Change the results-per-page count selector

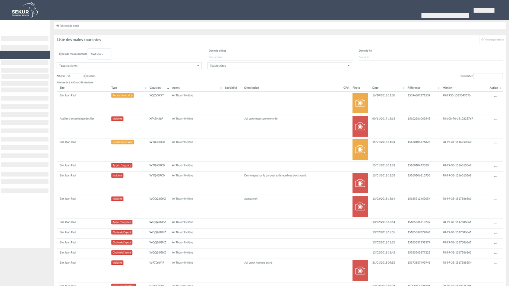(x=76, y=76)
